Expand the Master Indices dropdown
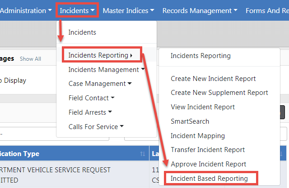 (128, 10)
